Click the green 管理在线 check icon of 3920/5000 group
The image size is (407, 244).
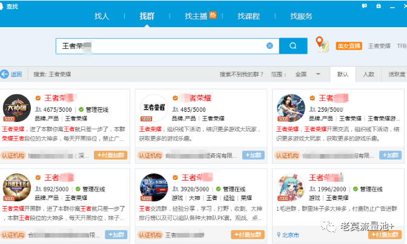(218, 189)
